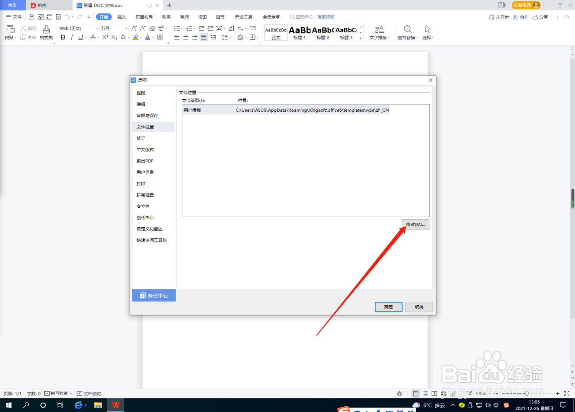Click the Redo arrow icon
This screenshot has height=412, width=575.
(80, 17)
